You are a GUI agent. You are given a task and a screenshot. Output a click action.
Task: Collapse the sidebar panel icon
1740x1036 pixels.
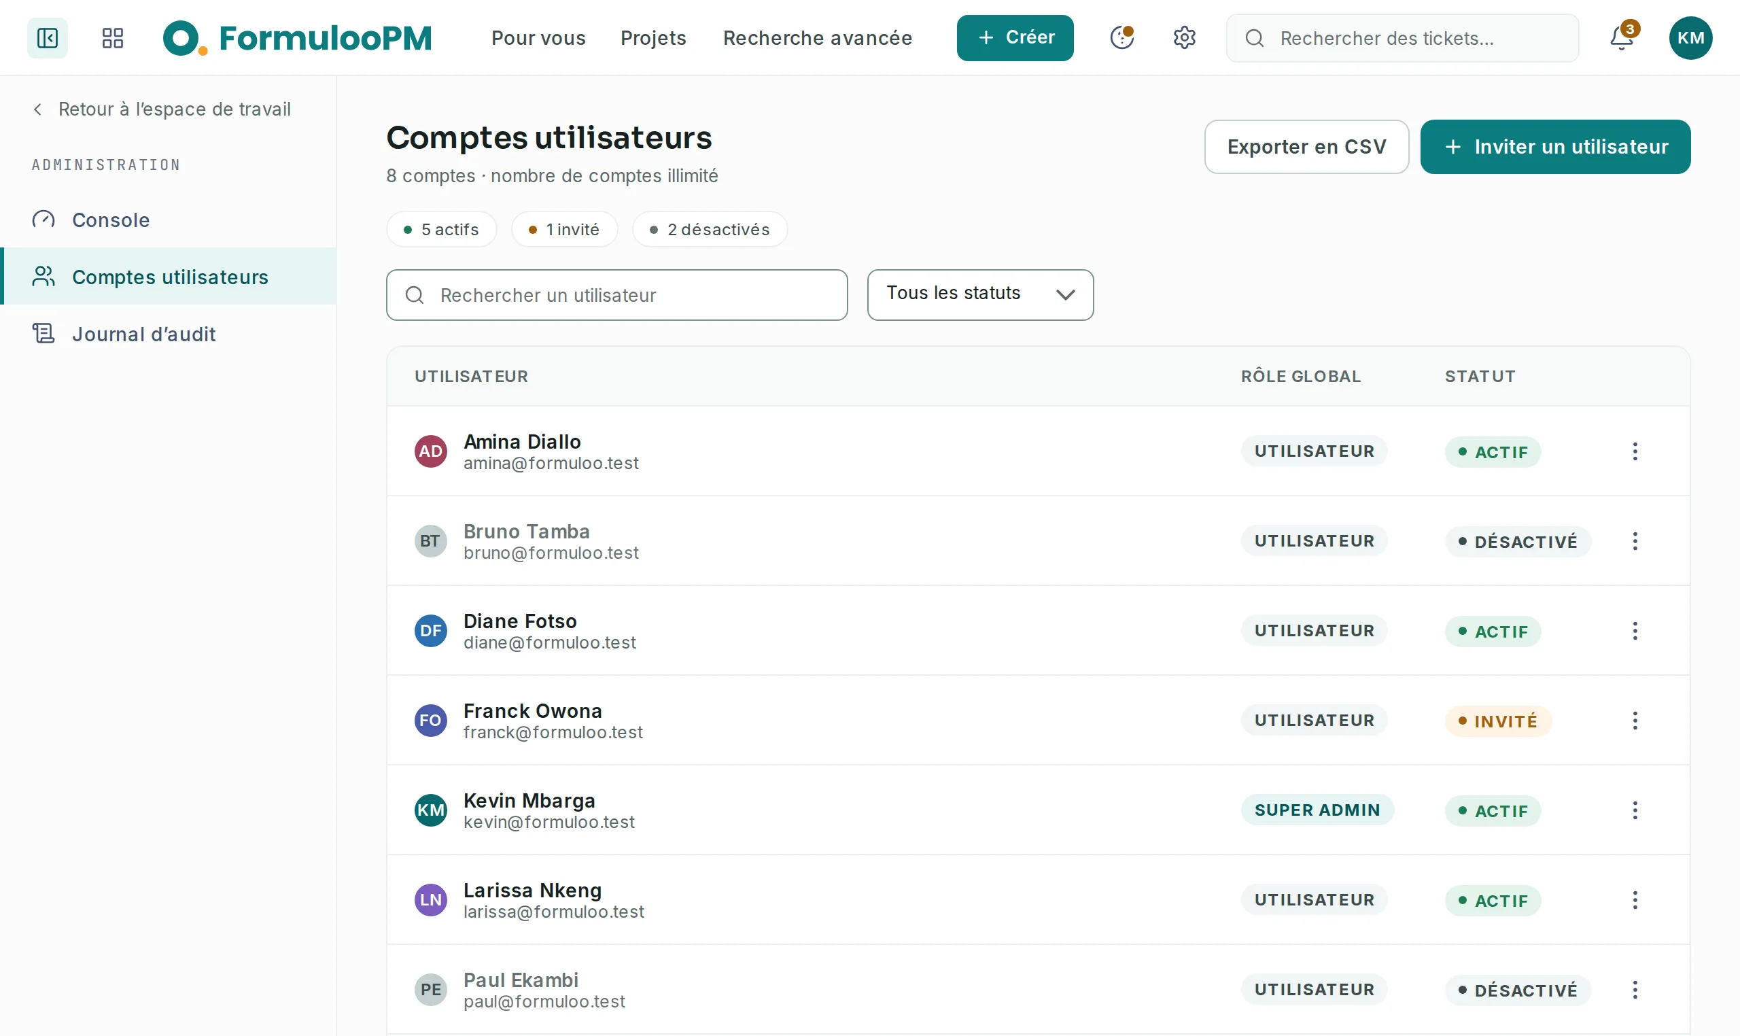click(x=48, y=37)
